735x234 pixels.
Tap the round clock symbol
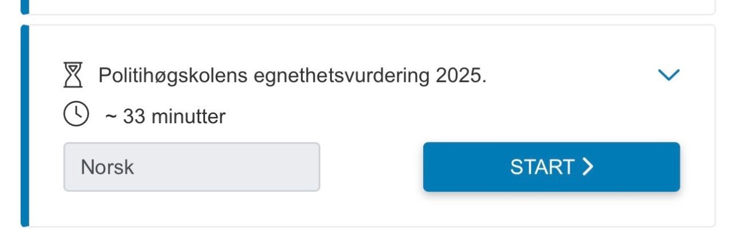click(x=76, y=115)
